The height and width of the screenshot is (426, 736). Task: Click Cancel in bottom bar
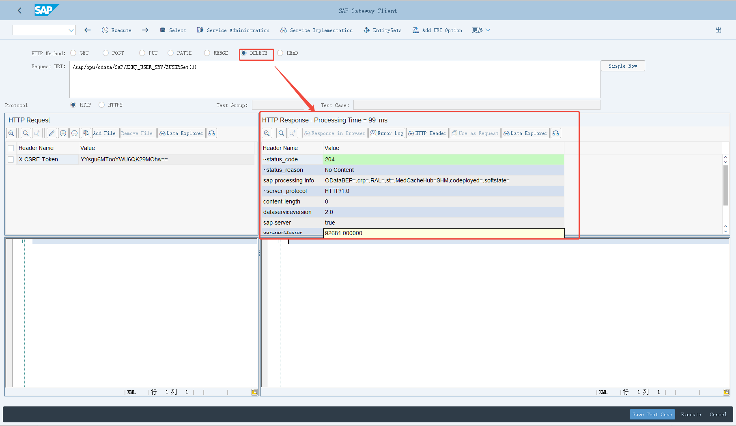click(718, 414)
